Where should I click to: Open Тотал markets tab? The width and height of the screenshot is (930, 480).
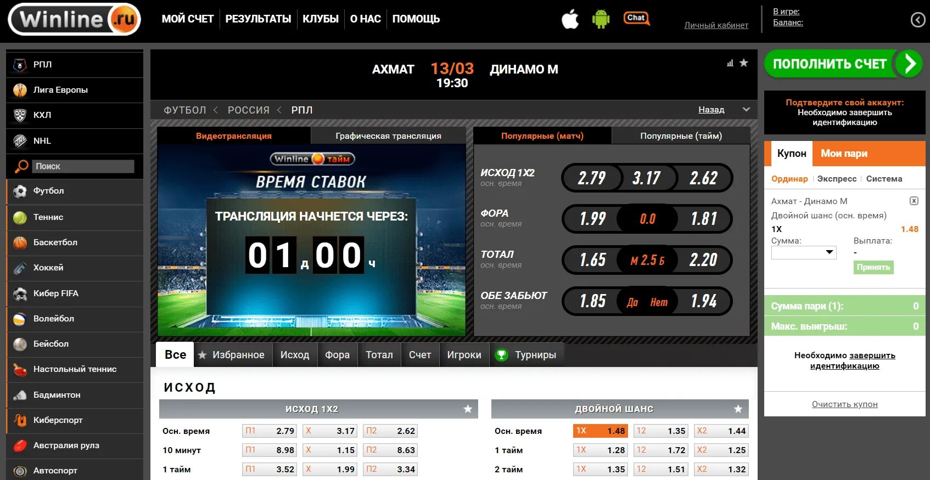(x=379, y=355)
